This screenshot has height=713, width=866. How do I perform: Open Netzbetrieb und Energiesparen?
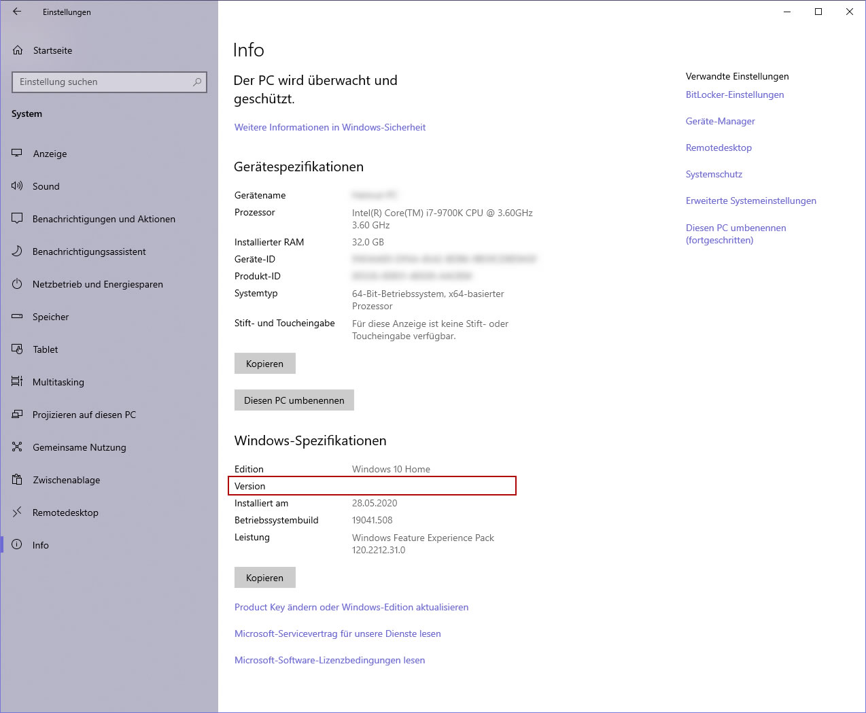point(109,284)
